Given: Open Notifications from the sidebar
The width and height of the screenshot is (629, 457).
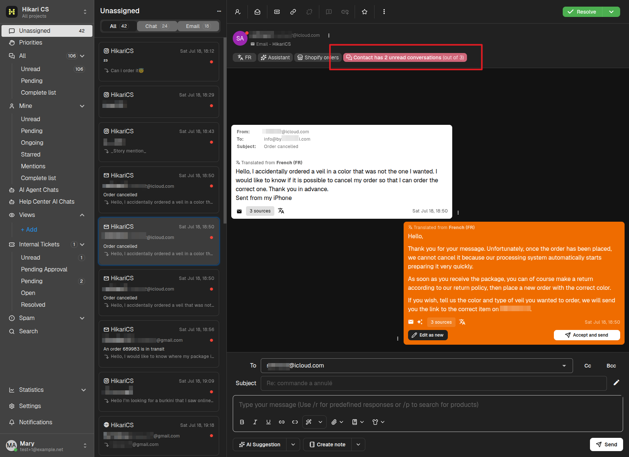Looking at the screenshot, I should coord(47,422).
